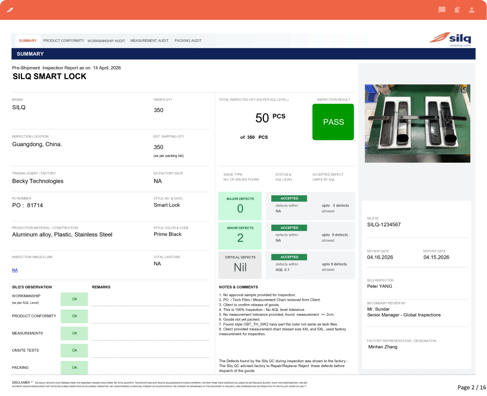487x396 pixels.
Task: Click the inspector name Peter YANG
Action: point(379,286)
